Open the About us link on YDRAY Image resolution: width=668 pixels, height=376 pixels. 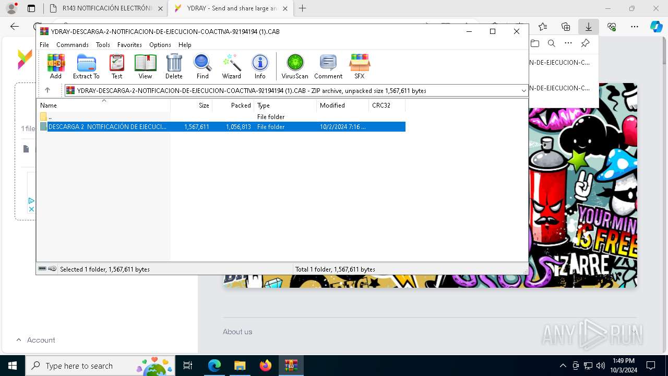click(237, 332)
